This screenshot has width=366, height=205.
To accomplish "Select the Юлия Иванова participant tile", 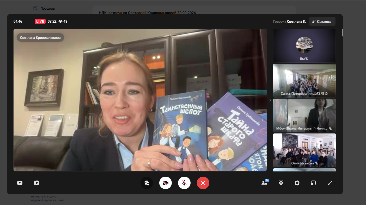I will pyautogui.click(x=304, y=150).
